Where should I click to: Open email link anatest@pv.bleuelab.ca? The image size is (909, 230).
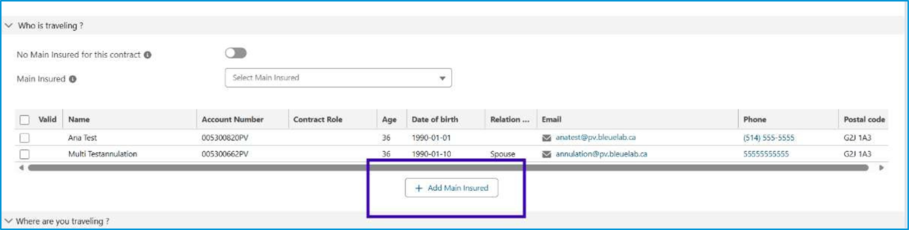(x=596, y=137)
